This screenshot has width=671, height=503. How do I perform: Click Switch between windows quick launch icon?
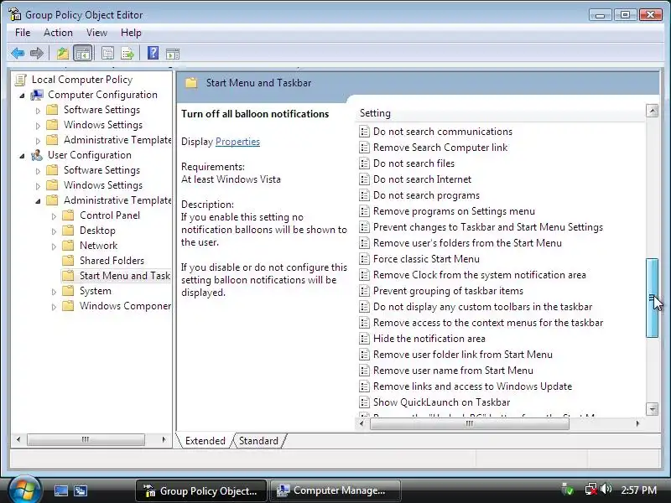(81, 490)
